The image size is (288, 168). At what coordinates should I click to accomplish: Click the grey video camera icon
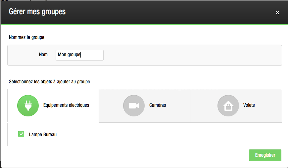pyautogui.click(x=134, y=105)
